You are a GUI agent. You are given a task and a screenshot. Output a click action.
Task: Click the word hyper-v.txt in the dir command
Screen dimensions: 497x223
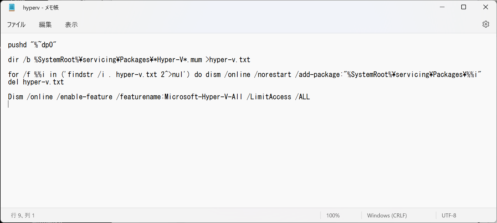click(228, 59)
